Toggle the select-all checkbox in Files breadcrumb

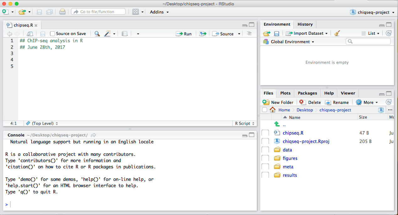click(265, 110)
